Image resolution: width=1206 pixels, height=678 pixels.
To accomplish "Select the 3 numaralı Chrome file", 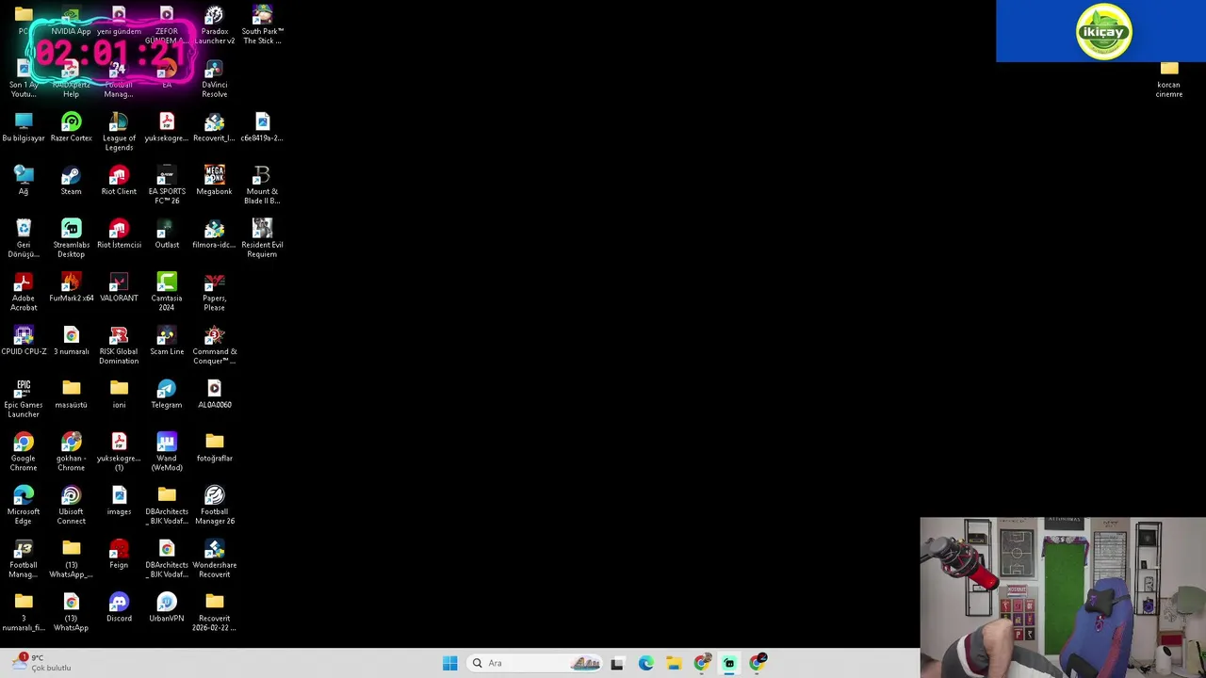I will (71, 341).
